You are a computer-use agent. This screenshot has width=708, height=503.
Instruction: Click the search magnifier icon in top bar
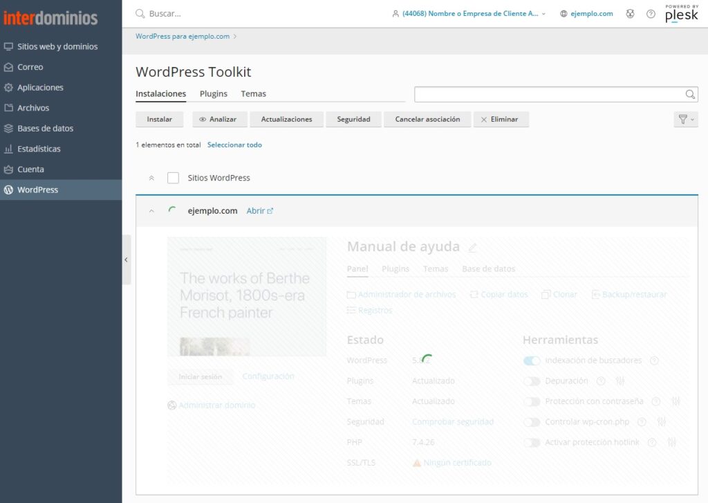140,14
